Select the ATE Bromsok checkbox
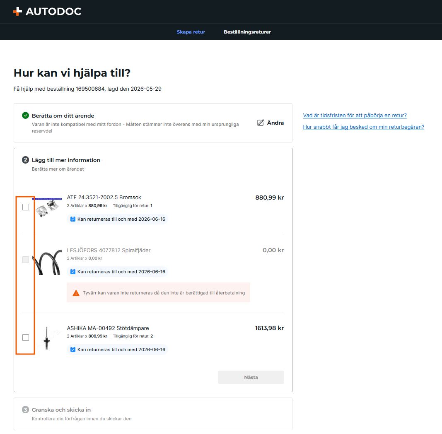Screen dimensions: 442x434 26,207
